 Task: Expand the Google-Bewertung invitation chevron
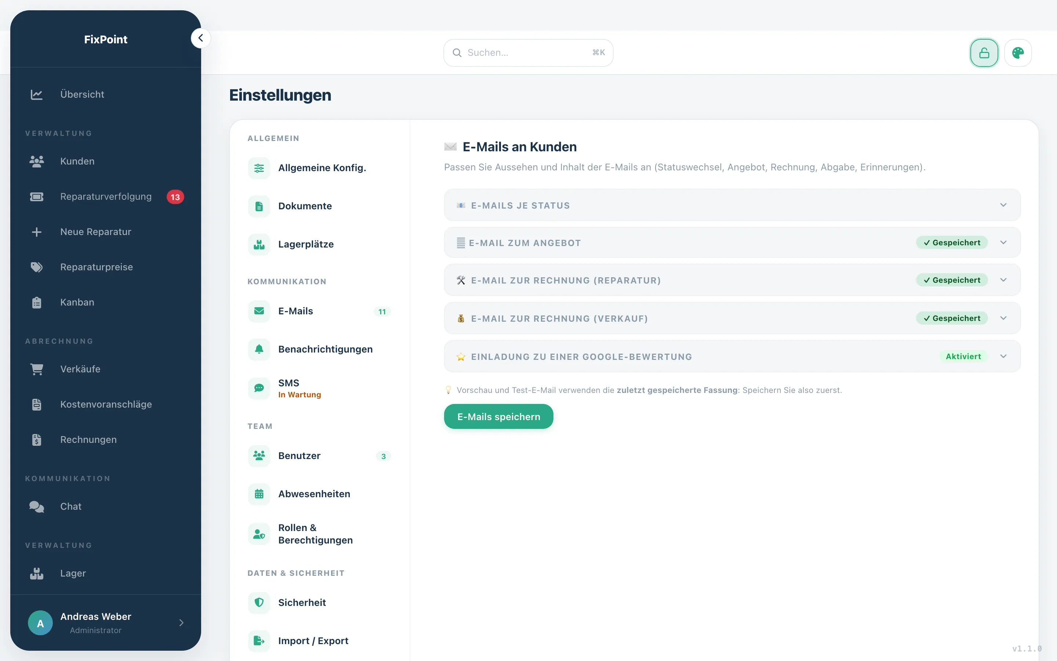1003,356
